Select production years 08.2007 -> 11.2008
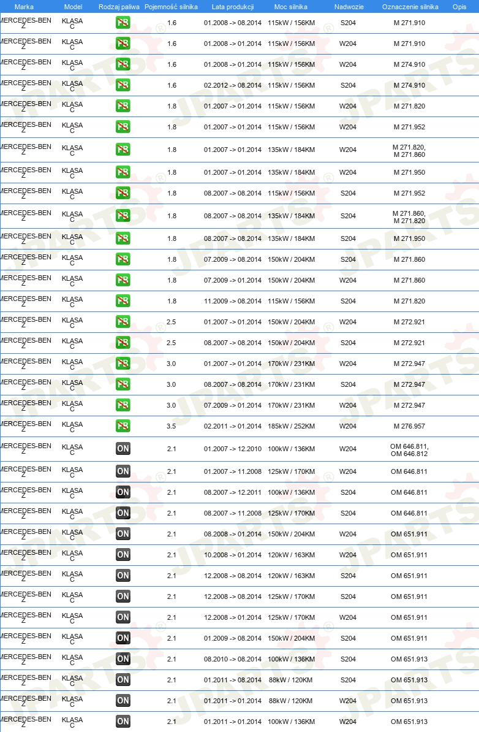Viewport: 479px width, 732px height. pyautogui.click(x=233, y=513)
